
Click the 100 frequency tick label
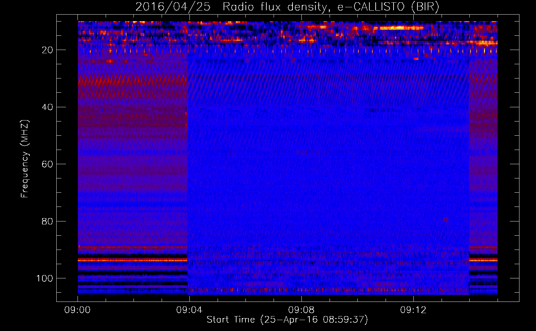(x=45, y=278)
